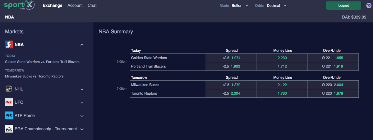Select the ATP Rome market label

coord(25,115)
